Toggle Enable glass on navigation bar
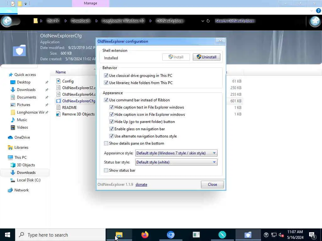Image resolution: width=322 pixels, height=241 pixels. point(111,129)
